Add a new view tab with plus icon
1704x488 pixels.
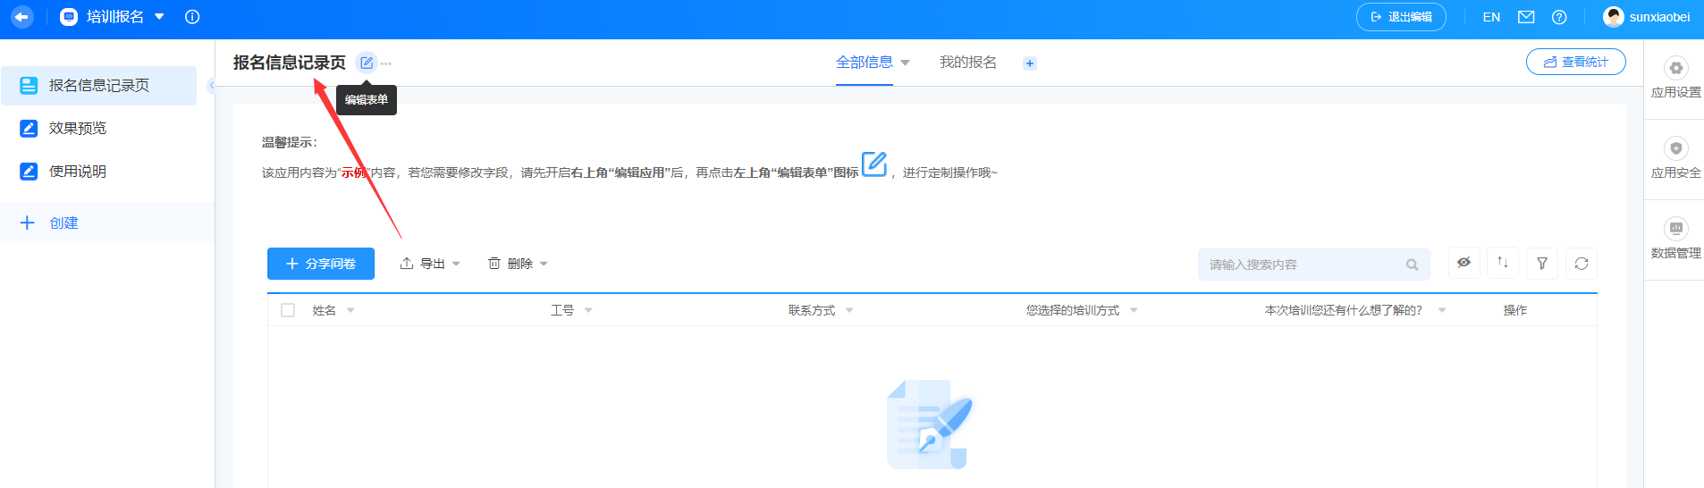click(1030, 63)
